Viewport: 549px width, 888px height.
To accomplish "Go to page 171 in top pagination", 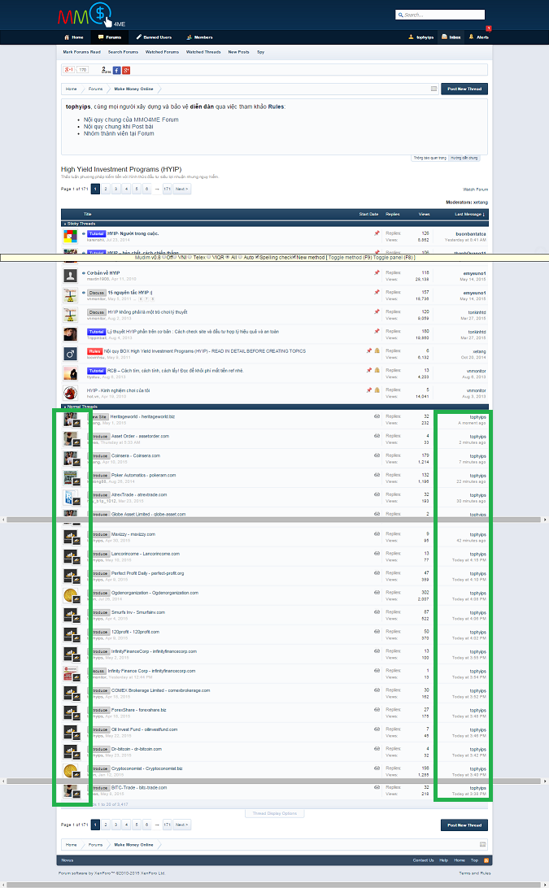I will pos(167,189).
